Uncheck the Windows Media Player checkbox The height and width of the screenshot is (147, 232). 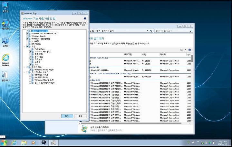coord(30,70)
